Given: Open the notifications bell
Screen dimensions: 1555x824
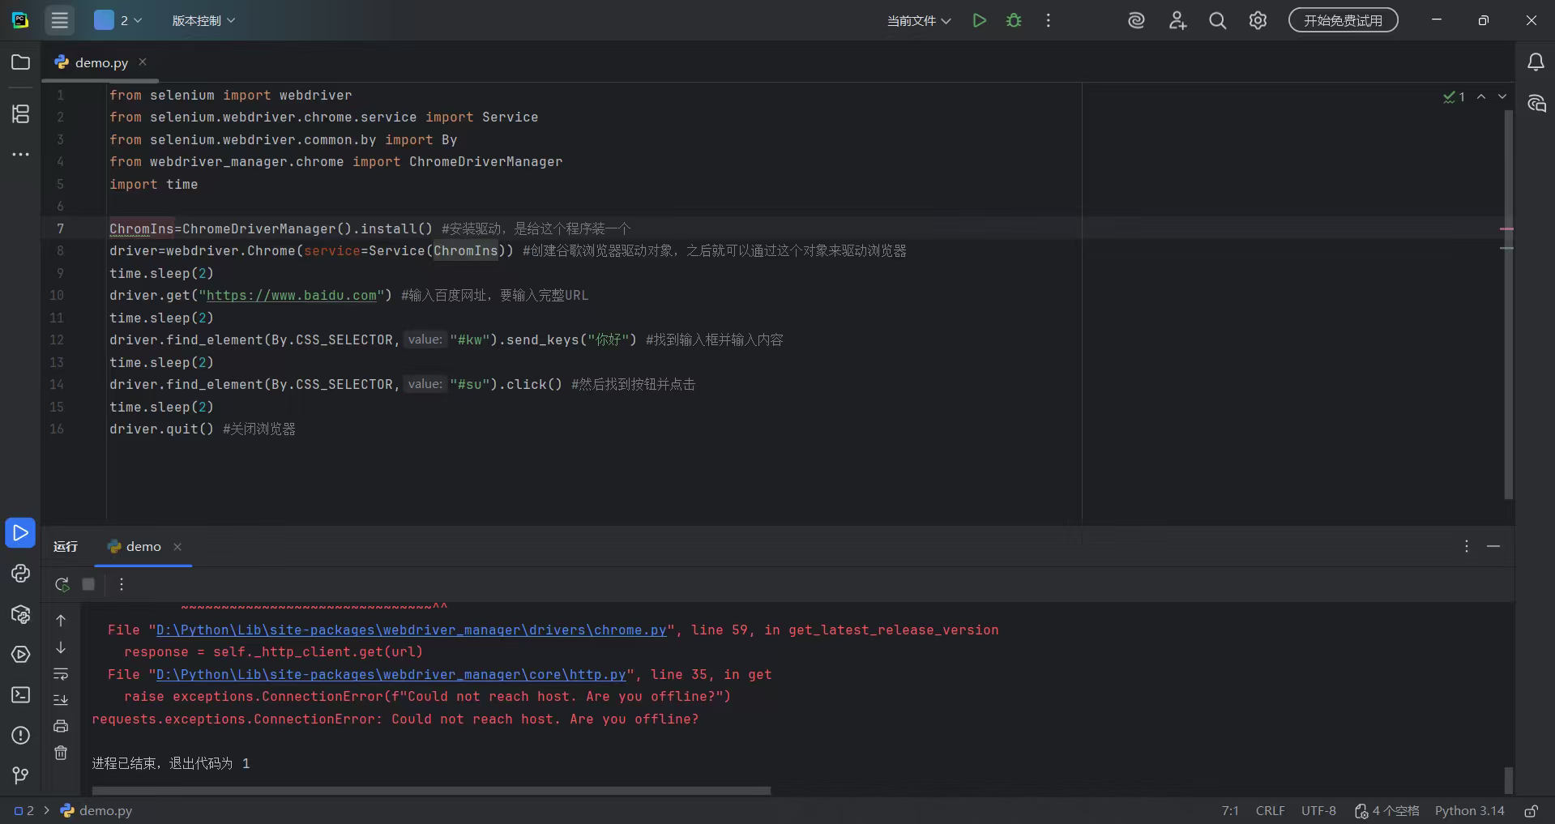Looking at the screenshot, I should 1536,62.
